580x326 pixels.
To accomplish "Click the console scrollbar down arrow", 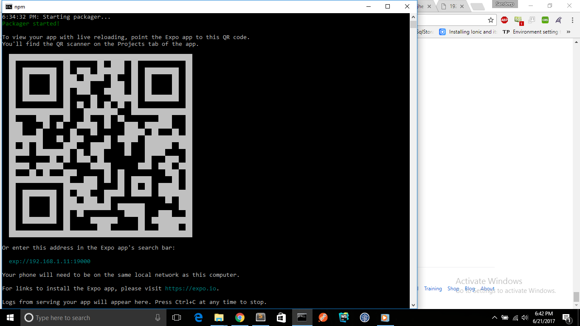I will [413, 305].
